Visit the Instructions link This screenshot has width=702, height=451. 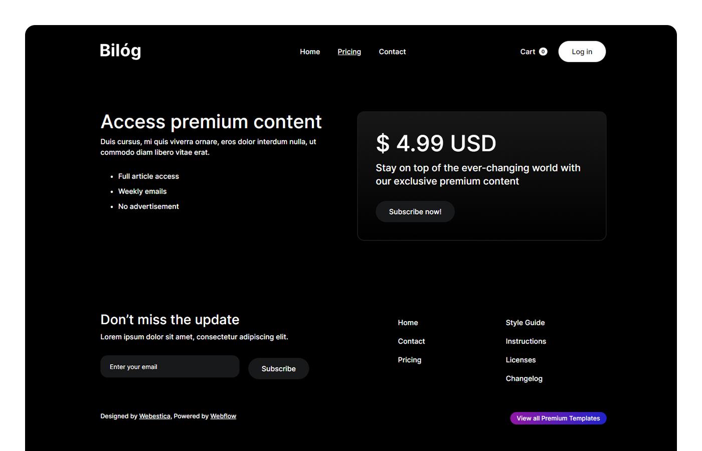click(525, 341)
